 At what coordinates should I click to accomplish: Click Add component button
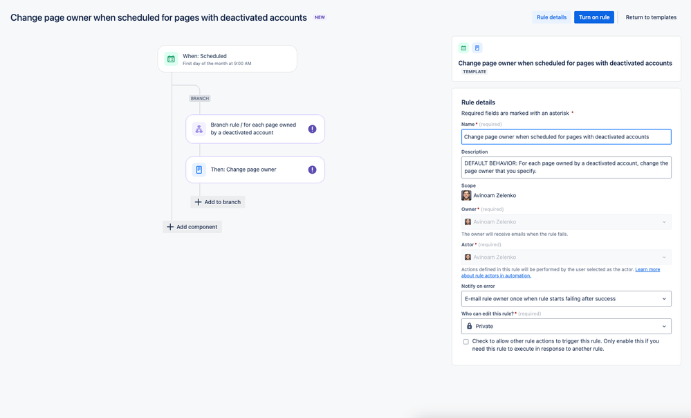coord(192,226)
